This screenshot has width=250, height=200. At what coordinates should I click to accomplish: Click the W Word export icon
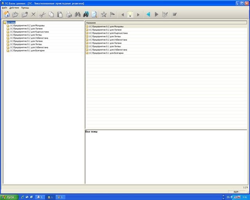(x=175, y=14)
